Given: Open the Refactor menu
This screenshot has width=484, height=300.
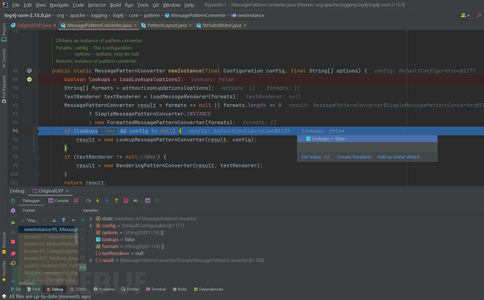Looking at the screenshot, I should [x=96, y=5].
